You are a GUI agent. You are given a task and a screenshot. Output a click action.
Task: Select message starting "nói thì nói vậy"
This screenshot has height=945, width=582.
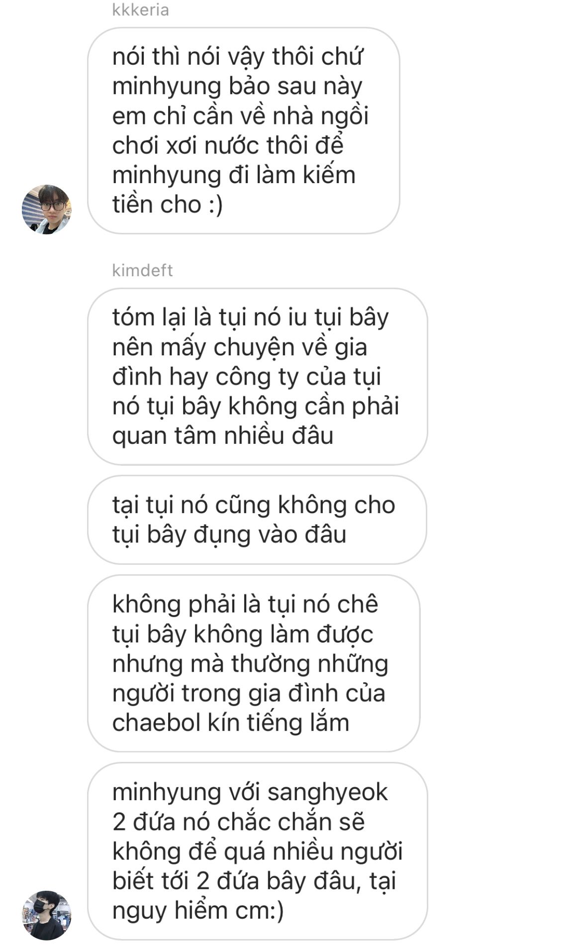(x=244, y=130)
